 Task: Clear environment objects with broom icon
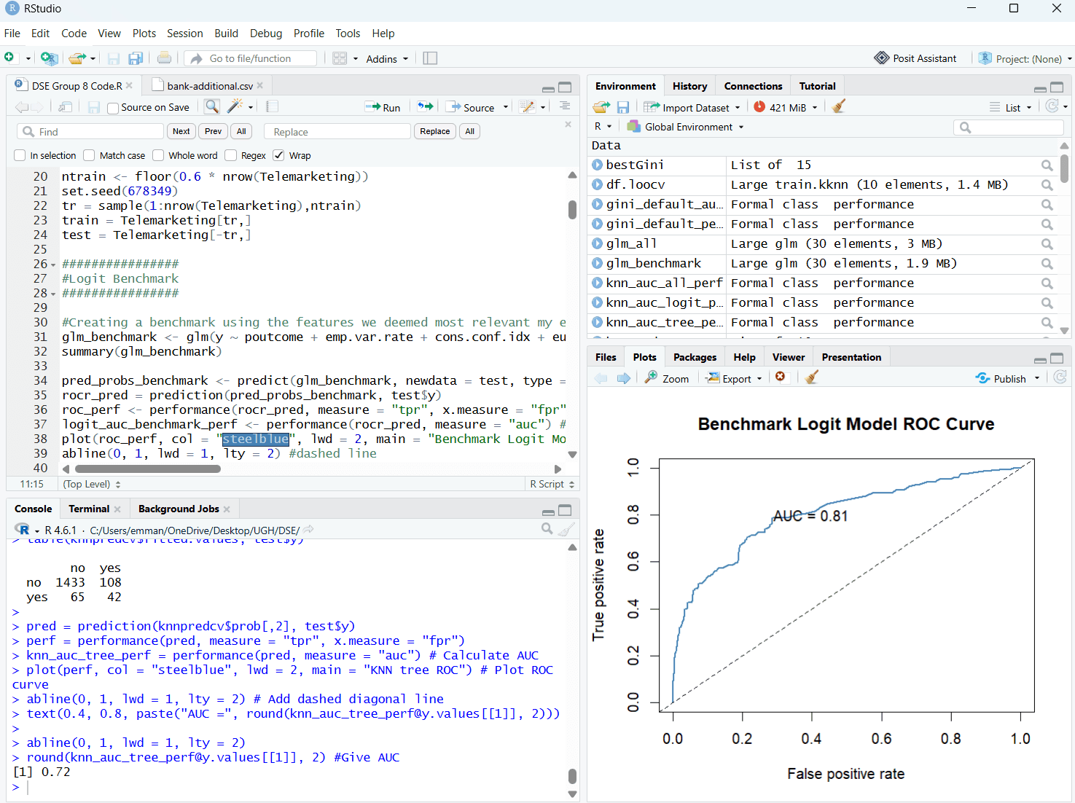click(x=839, y=106)
